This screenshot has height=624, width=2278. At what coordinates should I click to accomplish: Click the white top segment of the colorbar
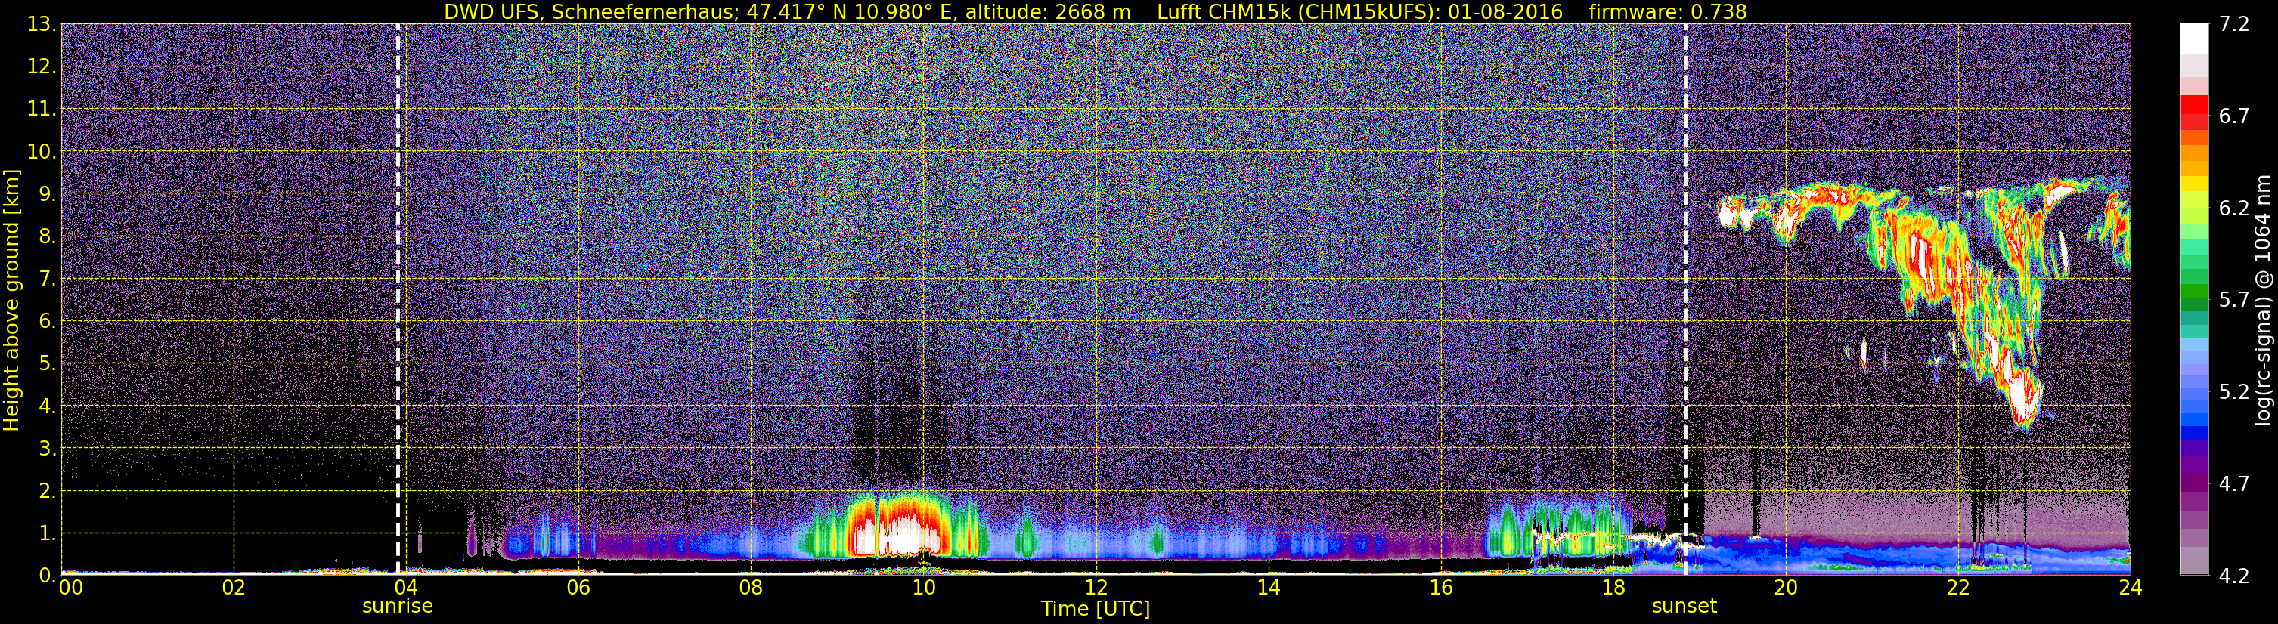pos(2194,39)
